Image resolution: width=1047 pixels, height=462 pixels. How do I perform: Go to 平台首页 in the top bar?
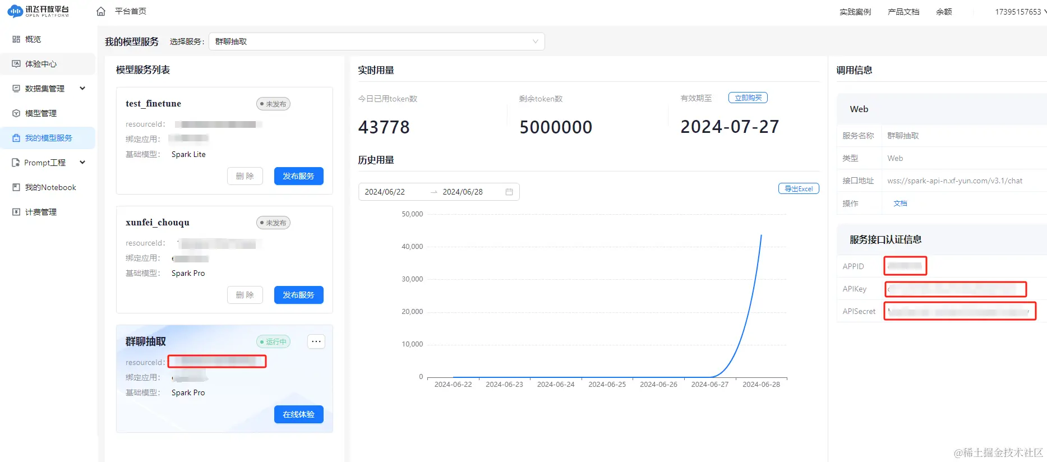[x=131, y=11]
